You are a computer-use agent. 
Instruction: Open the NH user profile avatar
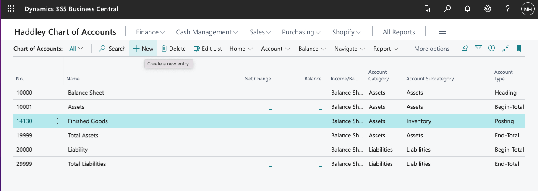pos(527,9)
